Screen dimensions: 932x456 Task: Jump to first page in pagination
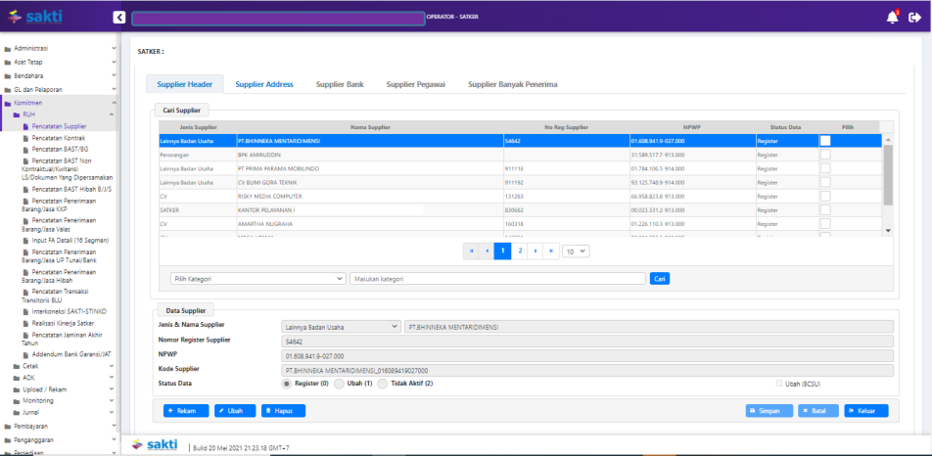pyautogui.click(x=471, y=251)
